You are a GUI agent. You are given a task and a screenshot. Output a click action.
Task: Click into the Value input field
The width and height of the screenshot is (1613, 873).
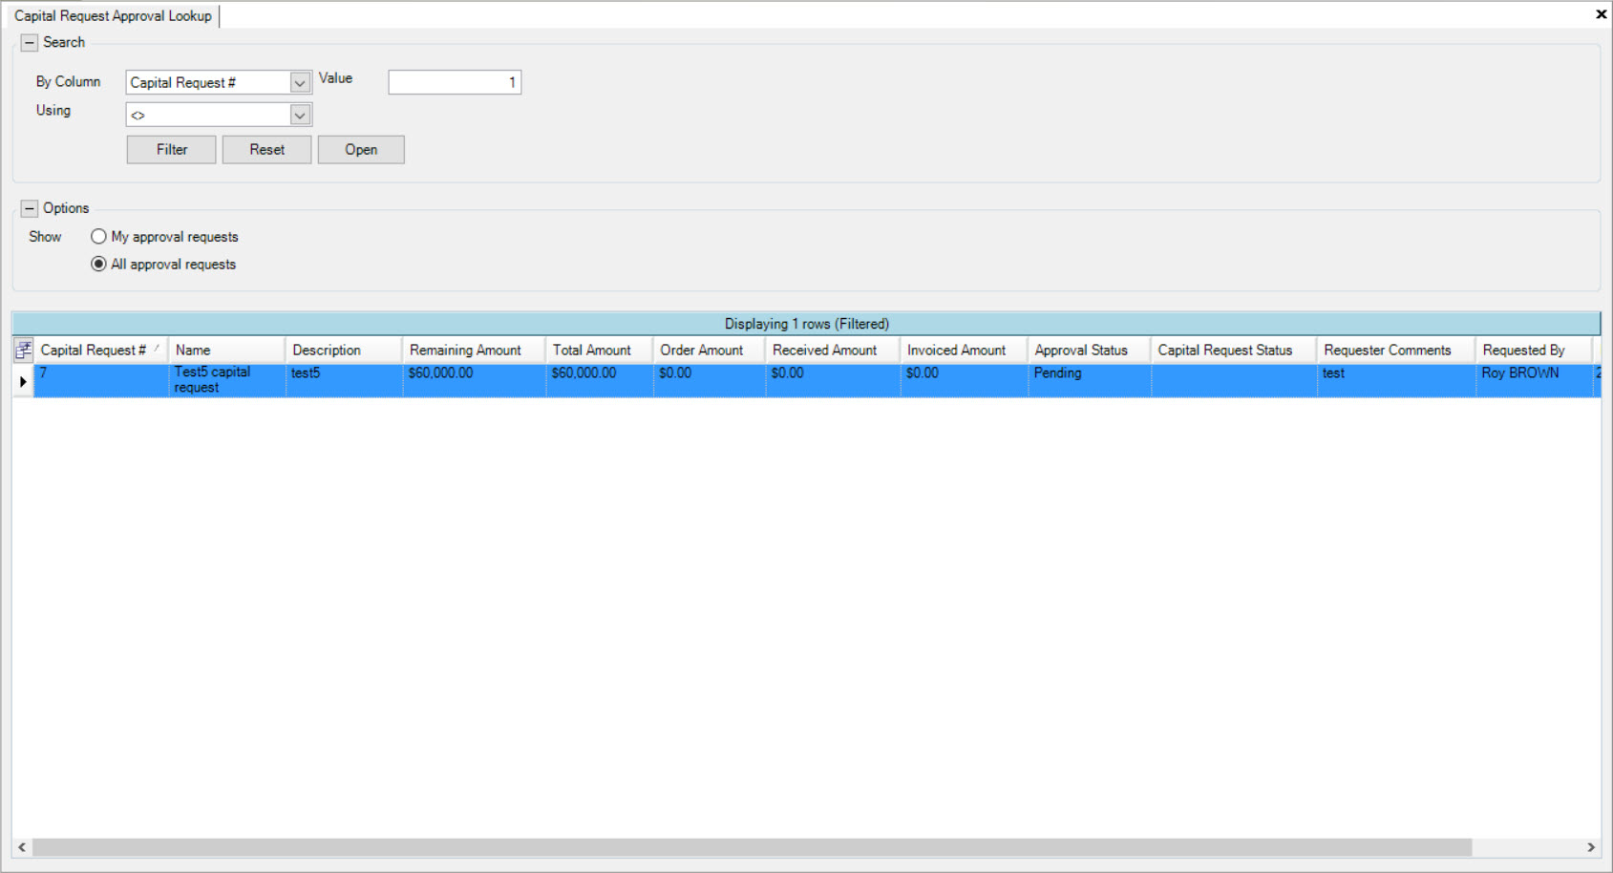pos(455,82)
